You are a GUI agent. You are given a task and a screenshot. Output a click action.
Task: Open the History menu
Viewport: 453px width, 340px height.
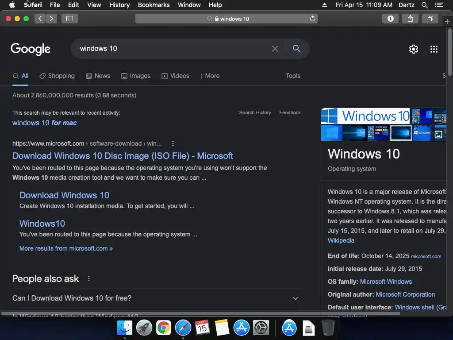pyautogui.click(x=119, y=5)
